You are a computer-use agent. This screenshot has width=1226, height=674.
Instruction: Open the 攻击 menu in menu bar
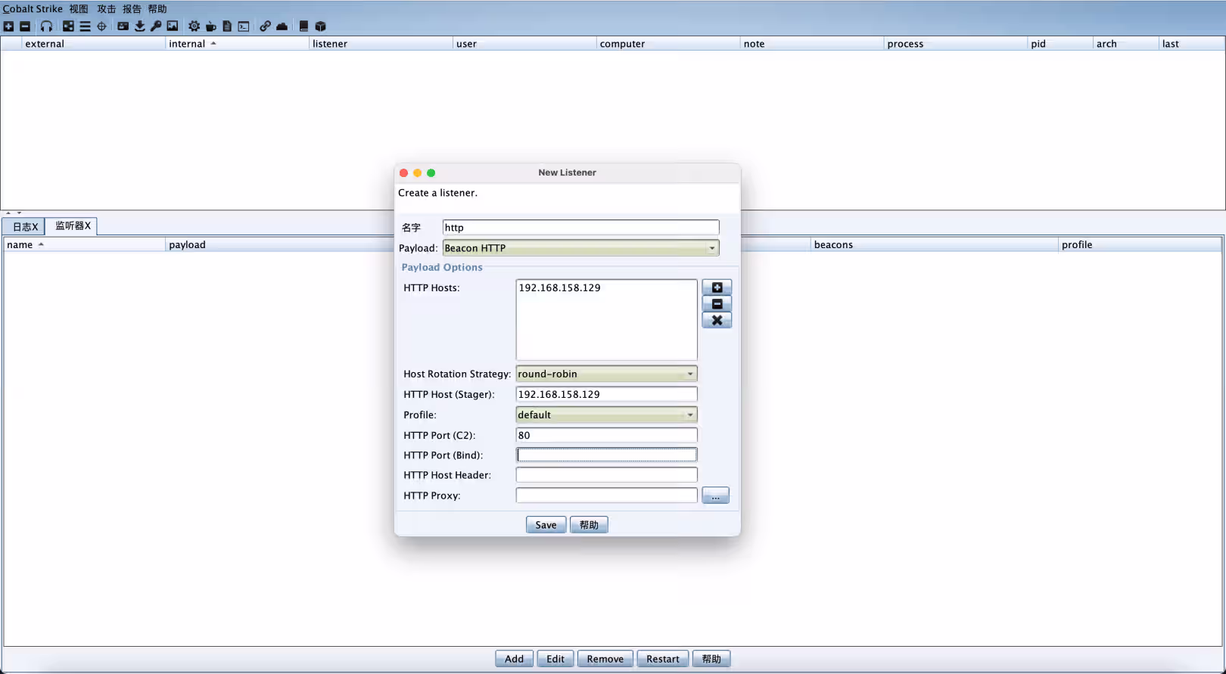click(x=106, y=9)
